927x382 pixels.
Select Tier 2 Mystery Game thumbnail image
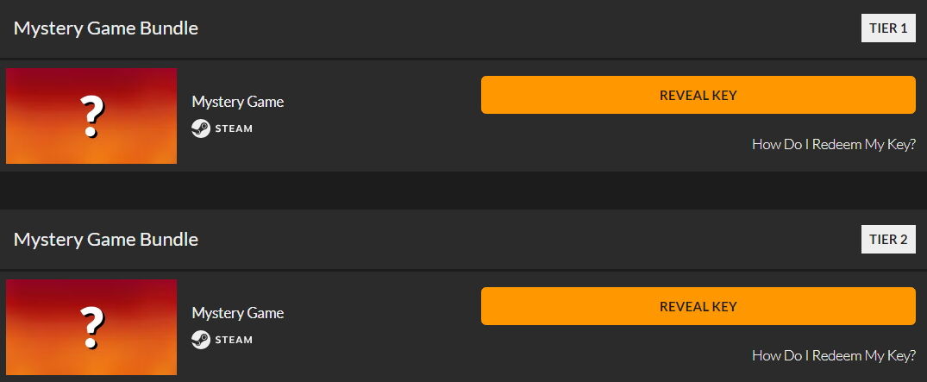point(91,327)
